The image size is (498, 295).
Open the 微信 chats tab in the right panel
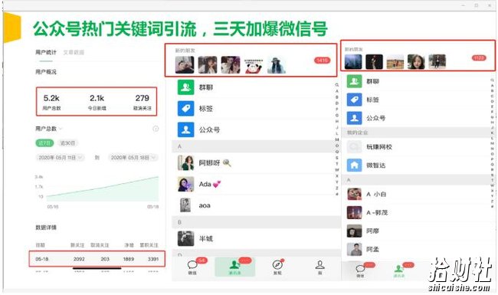click(362, 270)
